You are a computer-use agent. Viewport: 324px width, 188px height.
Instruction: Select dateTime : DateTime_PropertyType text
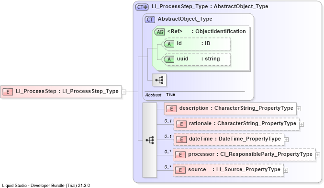[235, 139]
